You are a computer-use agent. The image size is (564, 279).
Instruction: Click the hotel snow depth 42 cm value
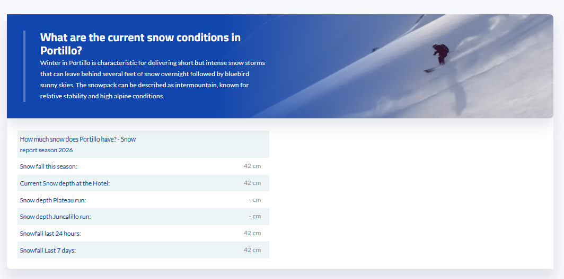point(252,183)
